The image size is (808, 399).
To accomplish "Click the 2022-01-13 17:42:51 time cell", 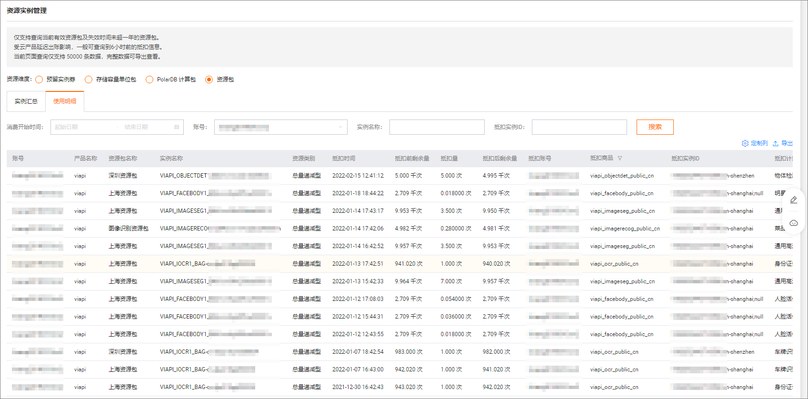I will 358,264.
